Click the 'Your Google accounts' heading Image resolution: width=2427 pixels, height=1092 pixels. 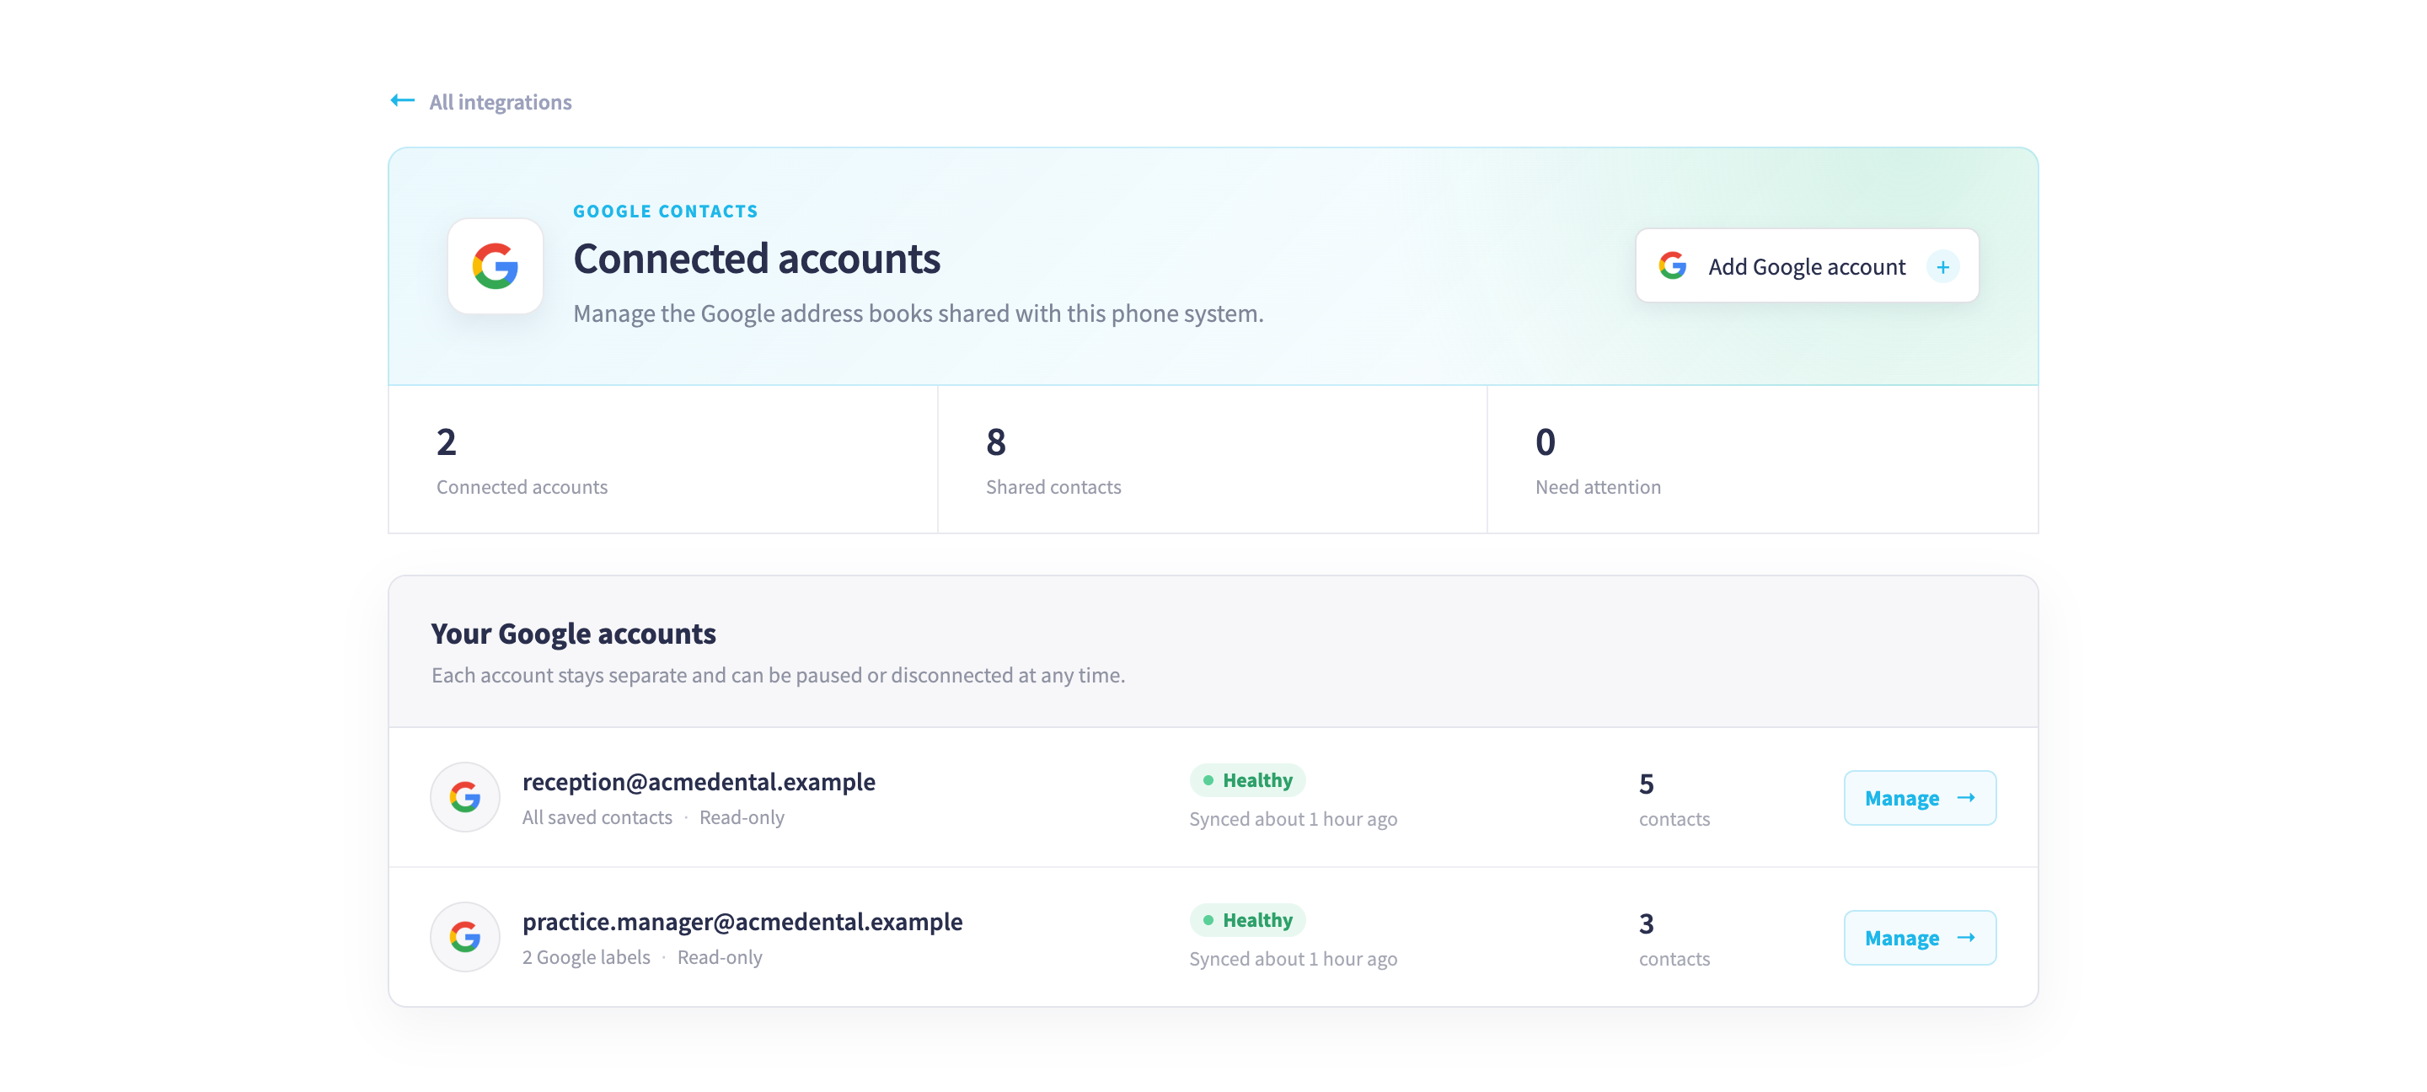(x=573, y=633)
